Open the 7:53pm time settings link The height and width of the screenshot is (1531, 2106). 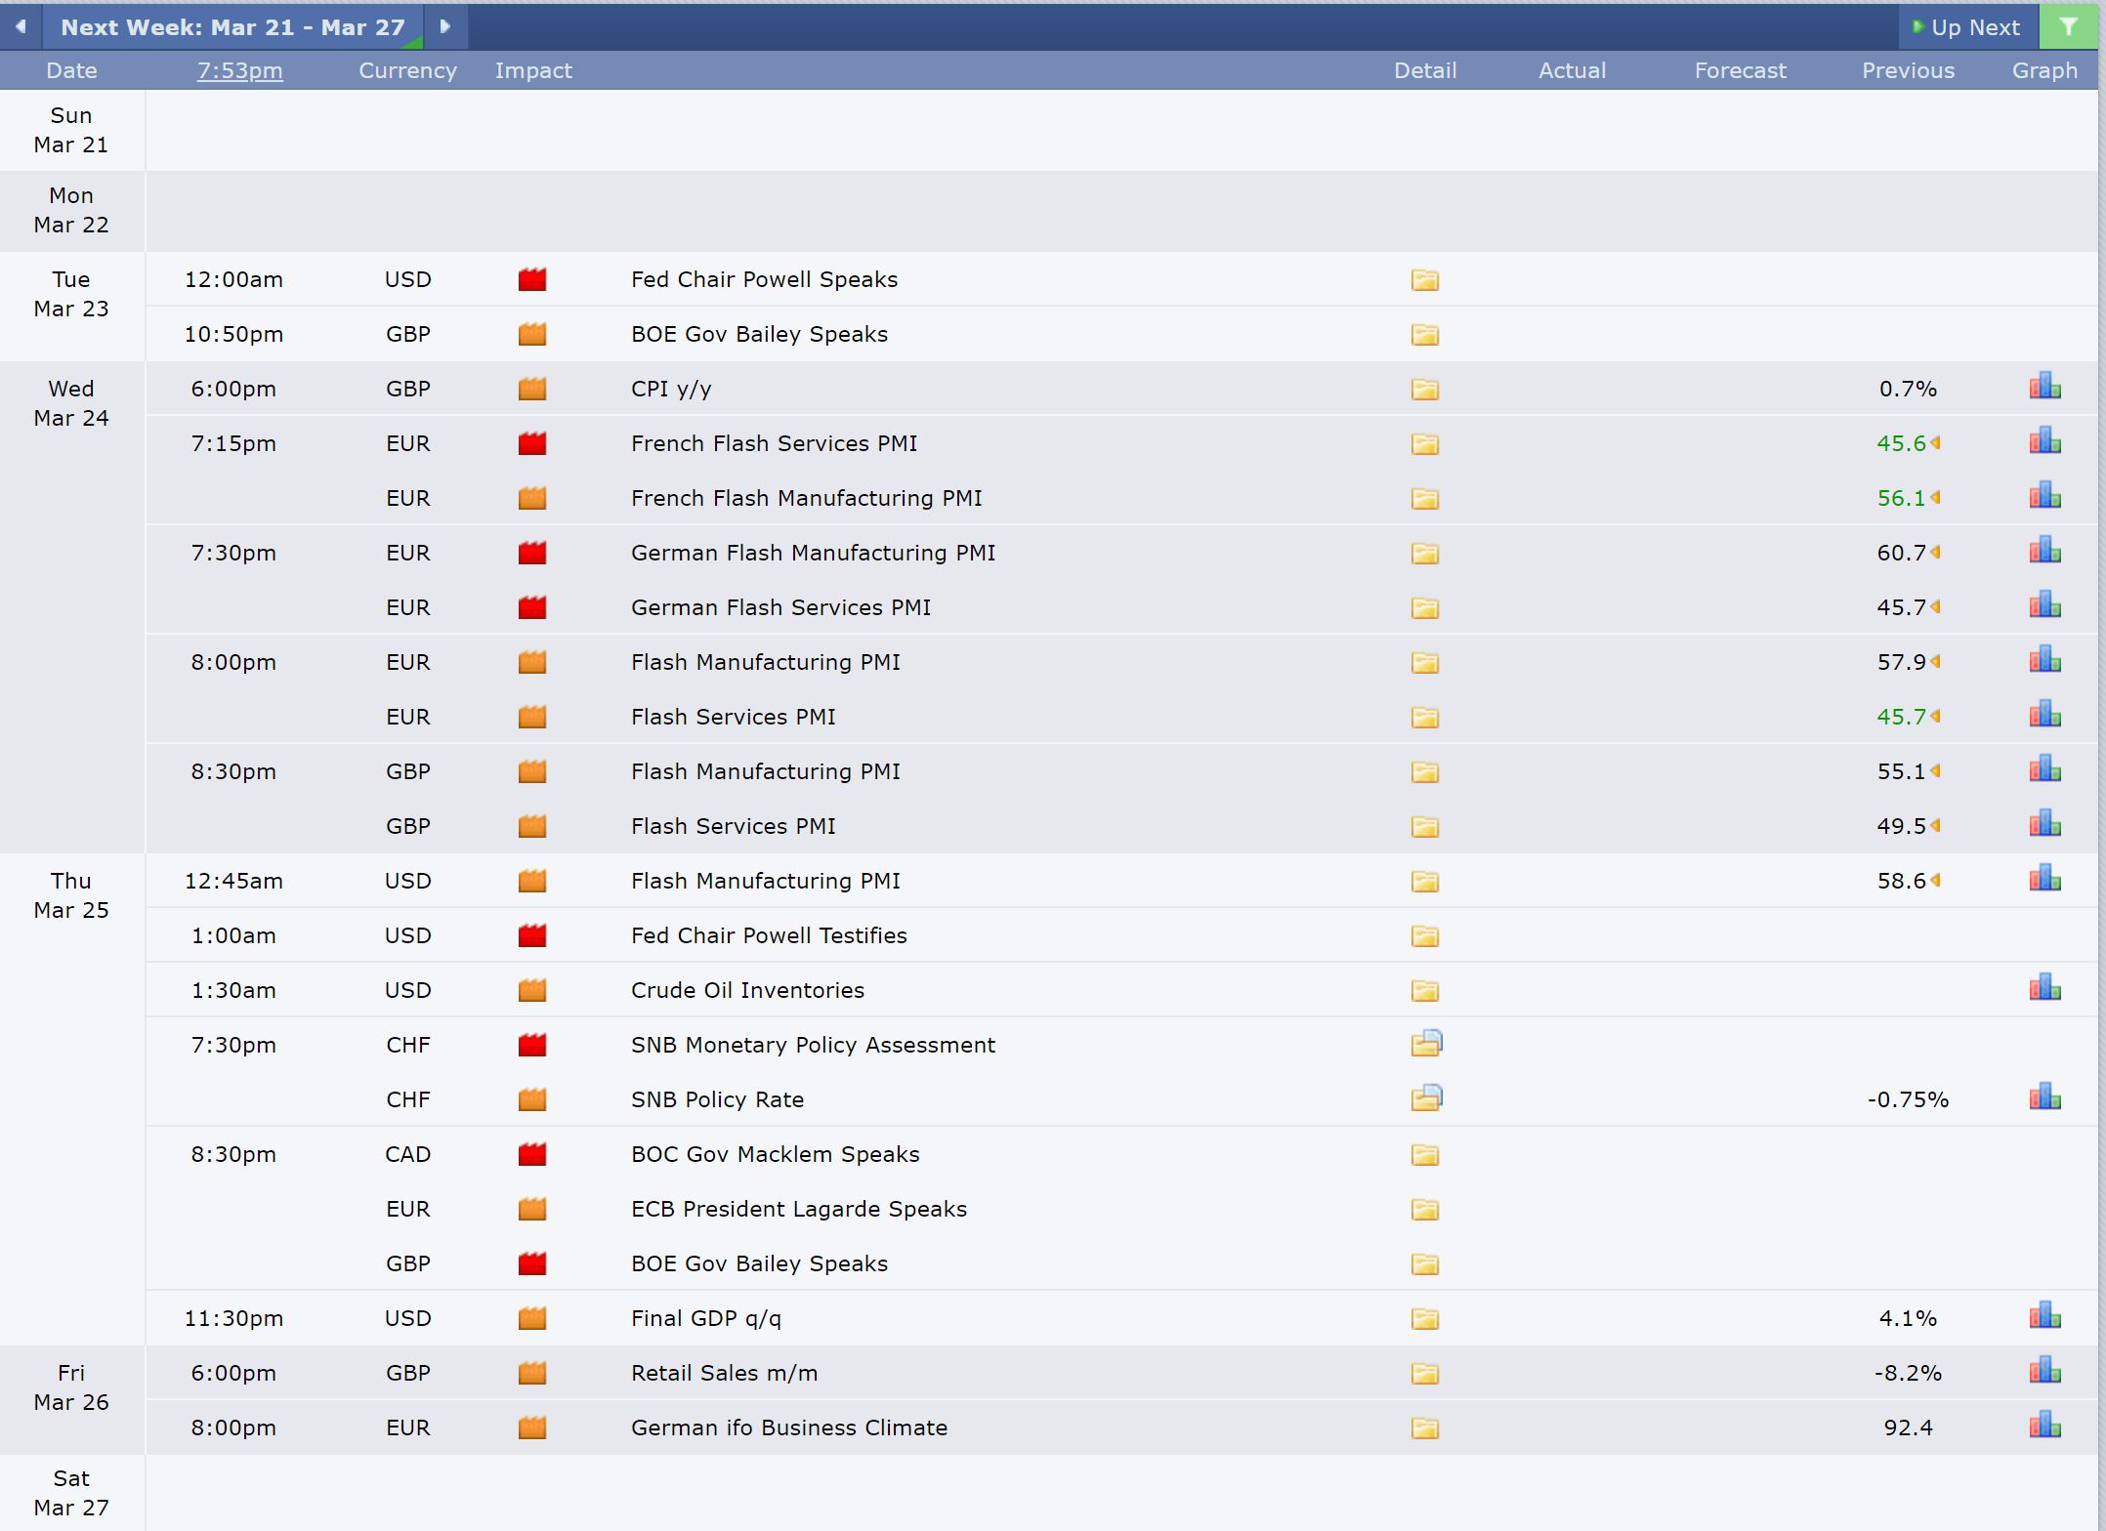(239, 70)
